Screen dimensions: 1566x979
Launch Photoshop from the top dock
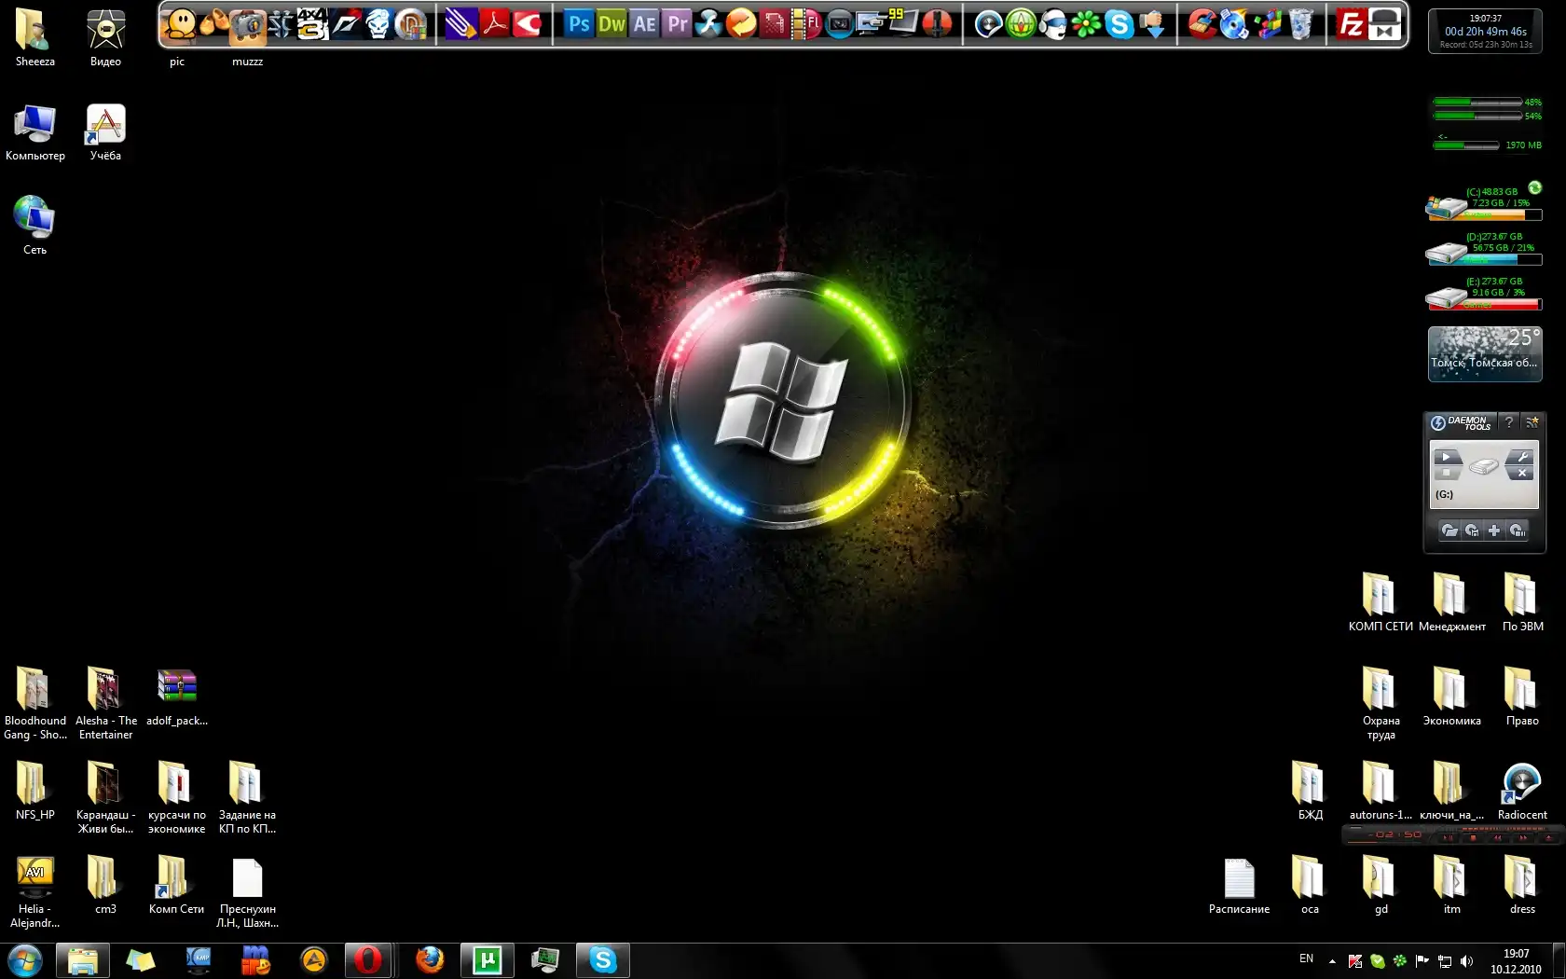[578, 24]
